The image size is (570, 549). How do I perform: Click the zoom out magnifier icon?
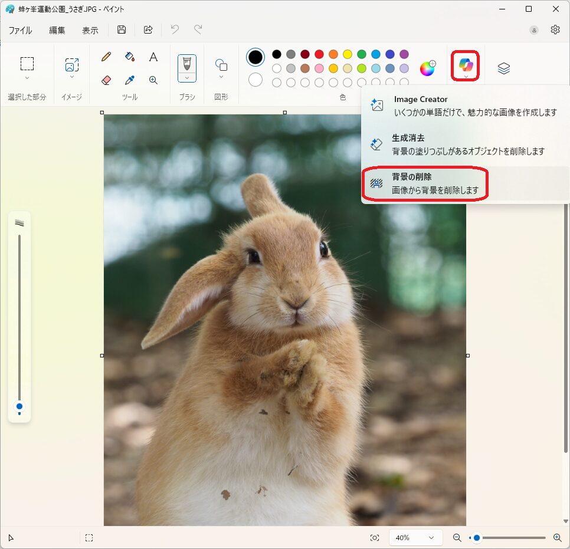pyautogui.click(x=457, y=538)
